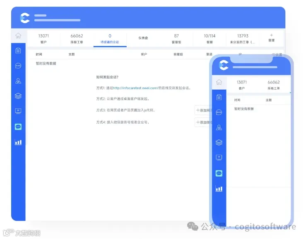Click the 方式3 js代码 instruction line
The image size is (306, 239).
(126, 110)
